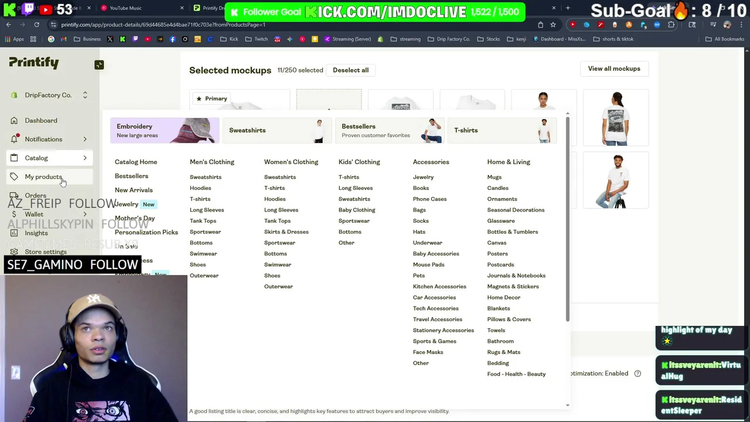Click the scroll-down arrow below the catalog menu
This screenshot has width=750, height=422.
pos(567,405)
